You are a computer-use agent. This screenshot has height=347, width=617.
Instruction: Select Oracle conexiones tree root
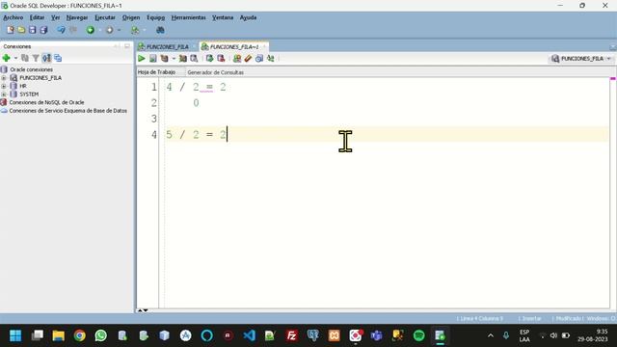(x=31, y=69)
